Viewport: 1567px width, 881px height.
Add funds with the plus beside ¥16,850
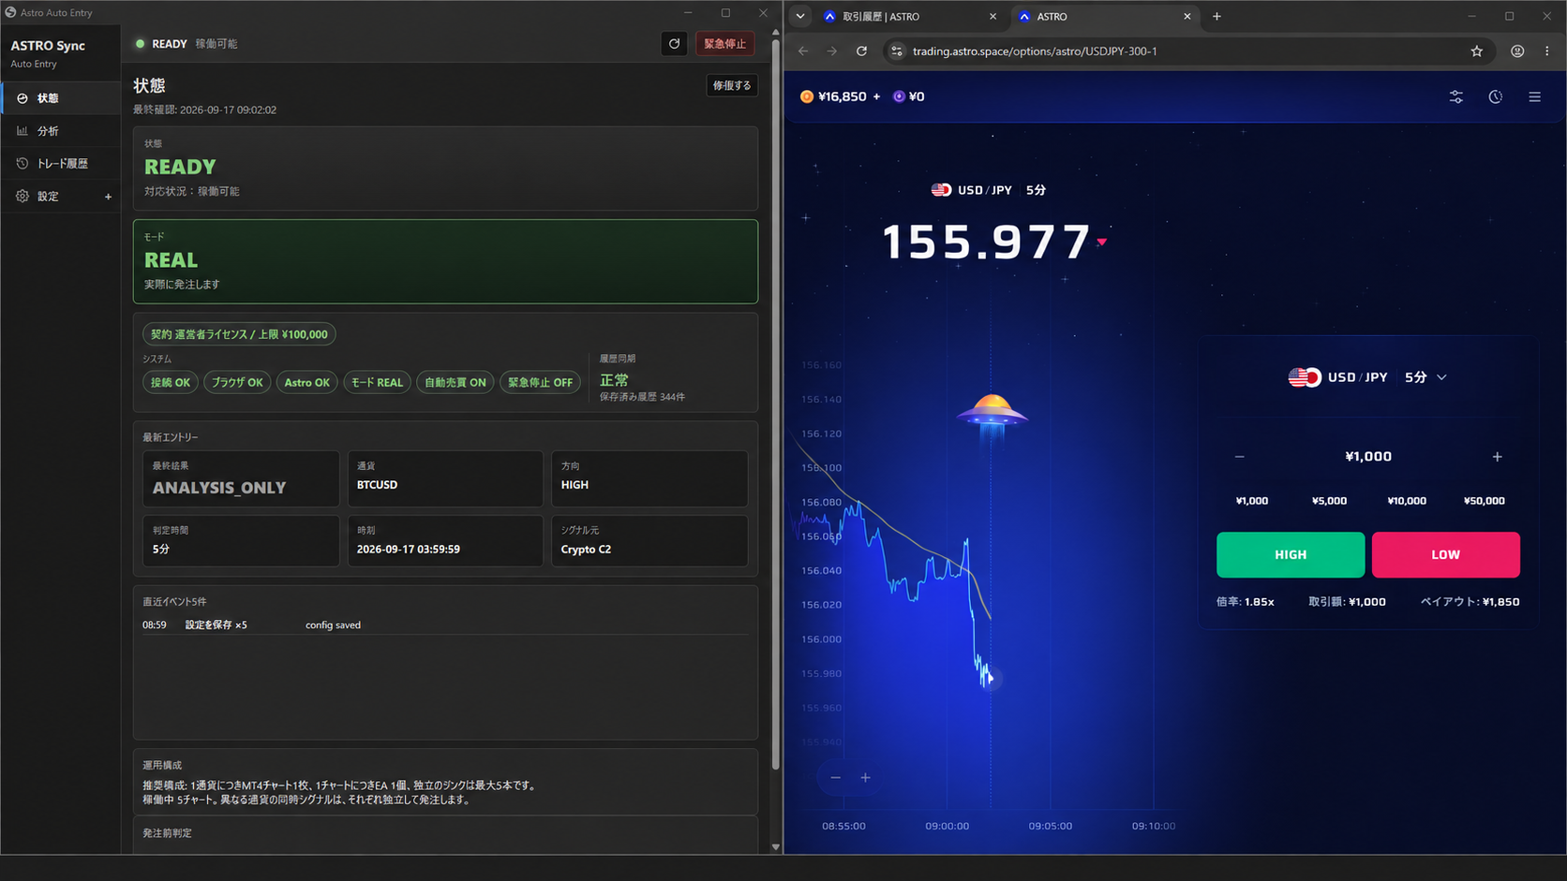coord(877,96)
